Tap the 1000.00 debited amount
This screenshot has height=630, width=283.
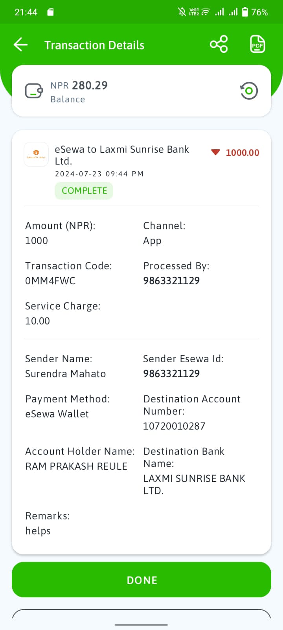[243, 153]
